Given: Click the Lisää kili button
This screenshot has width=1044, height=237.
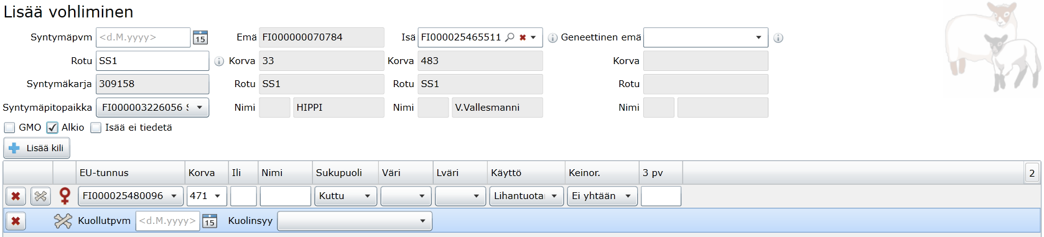Looking at the screenshot, I should [x=37, y=148].
